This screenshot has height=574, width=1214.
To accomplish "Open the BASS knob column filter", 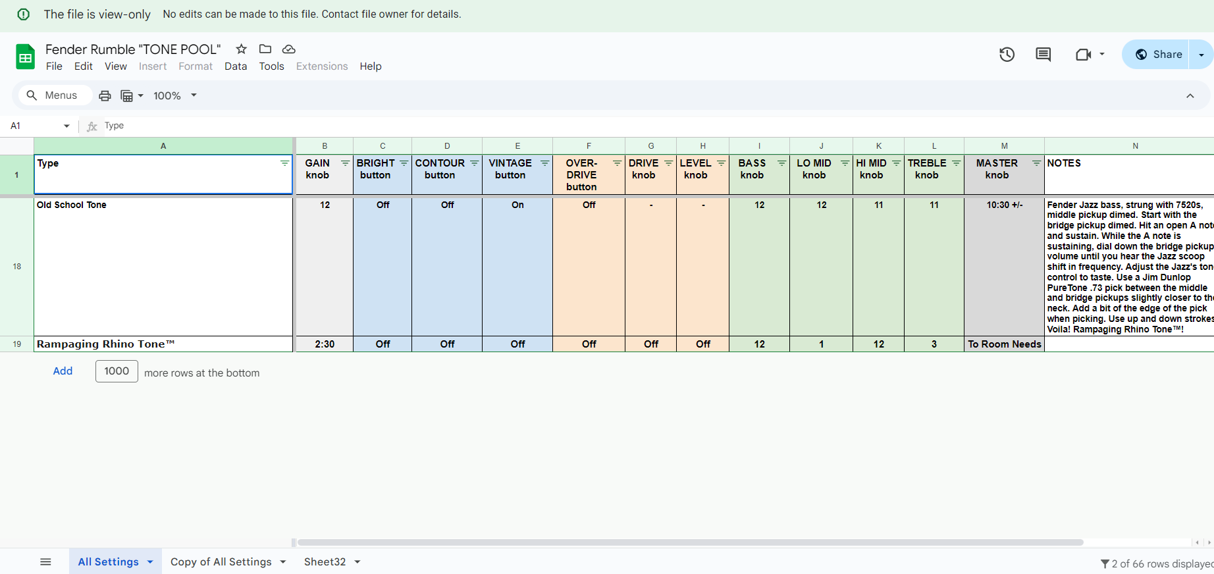I will [781, 163].
